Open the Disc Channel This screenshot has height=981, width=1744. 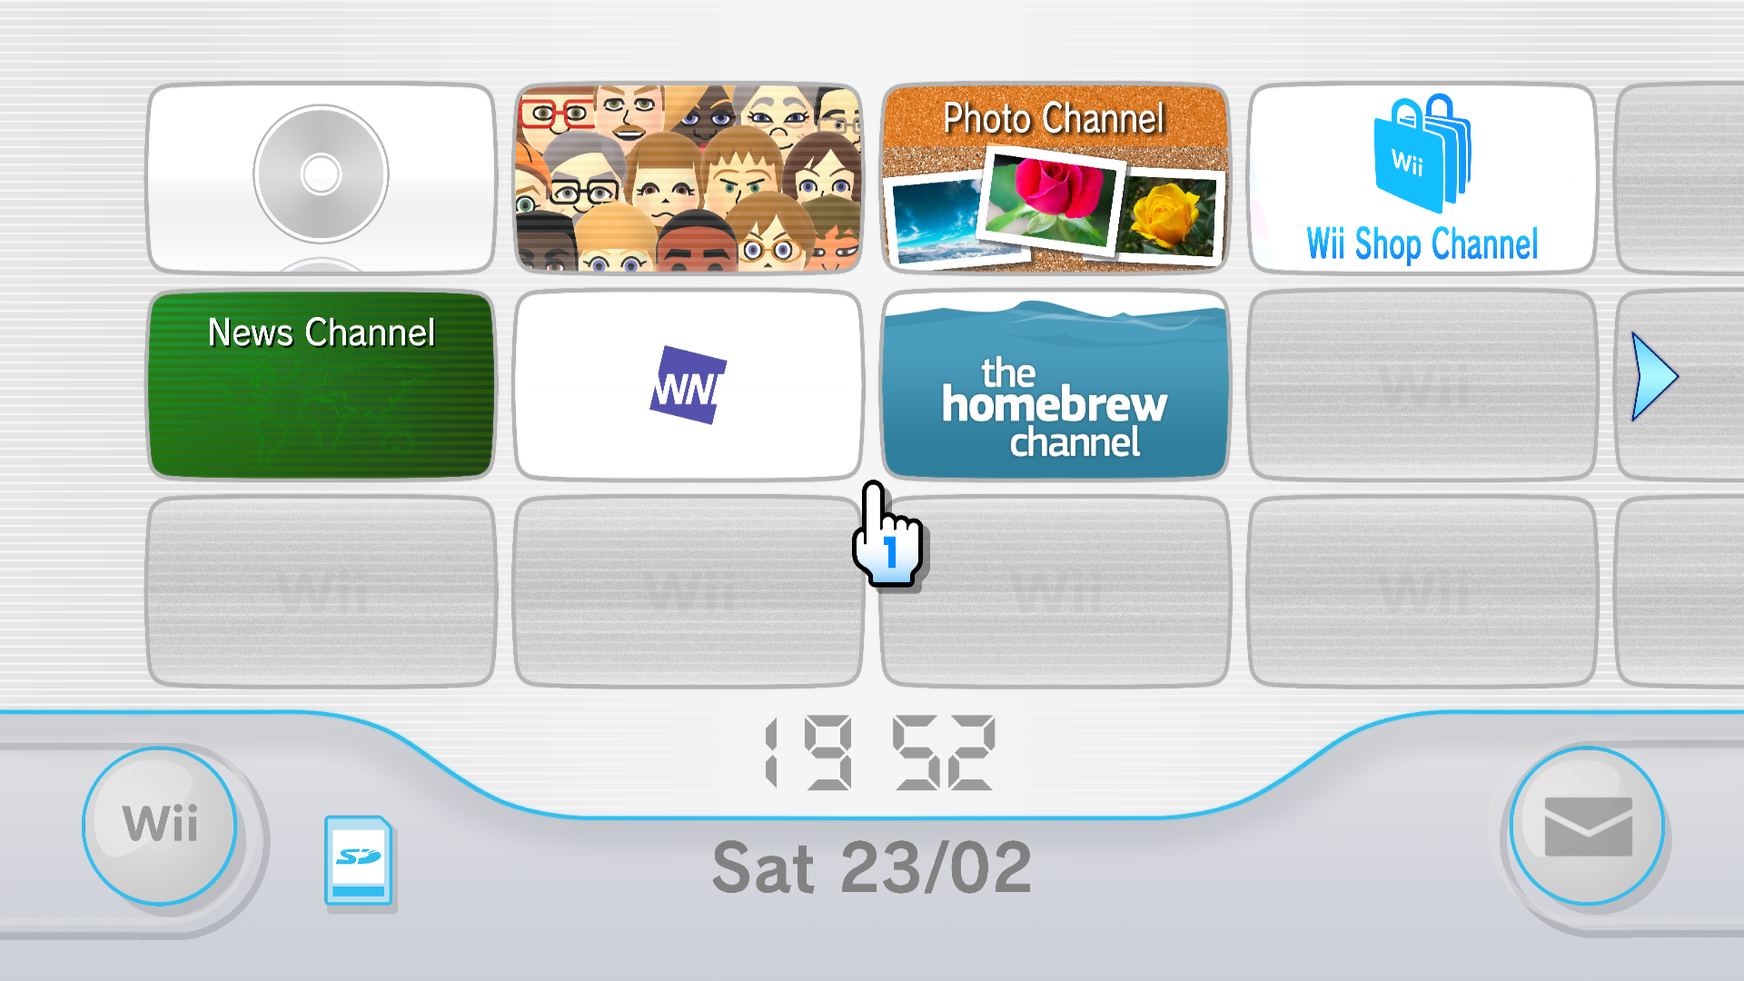(321, 177)
